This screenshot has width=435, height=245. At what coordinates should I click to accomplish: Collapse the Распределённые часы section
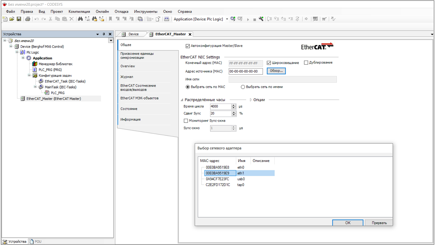point(182,100)
